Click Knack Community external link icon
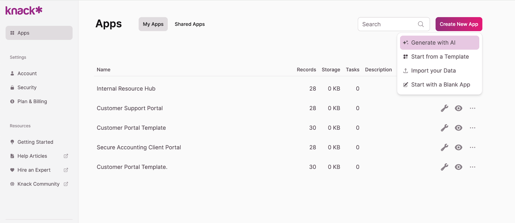Image resolution: width=515 pixels, height=223 pixels. click(66, 184)
